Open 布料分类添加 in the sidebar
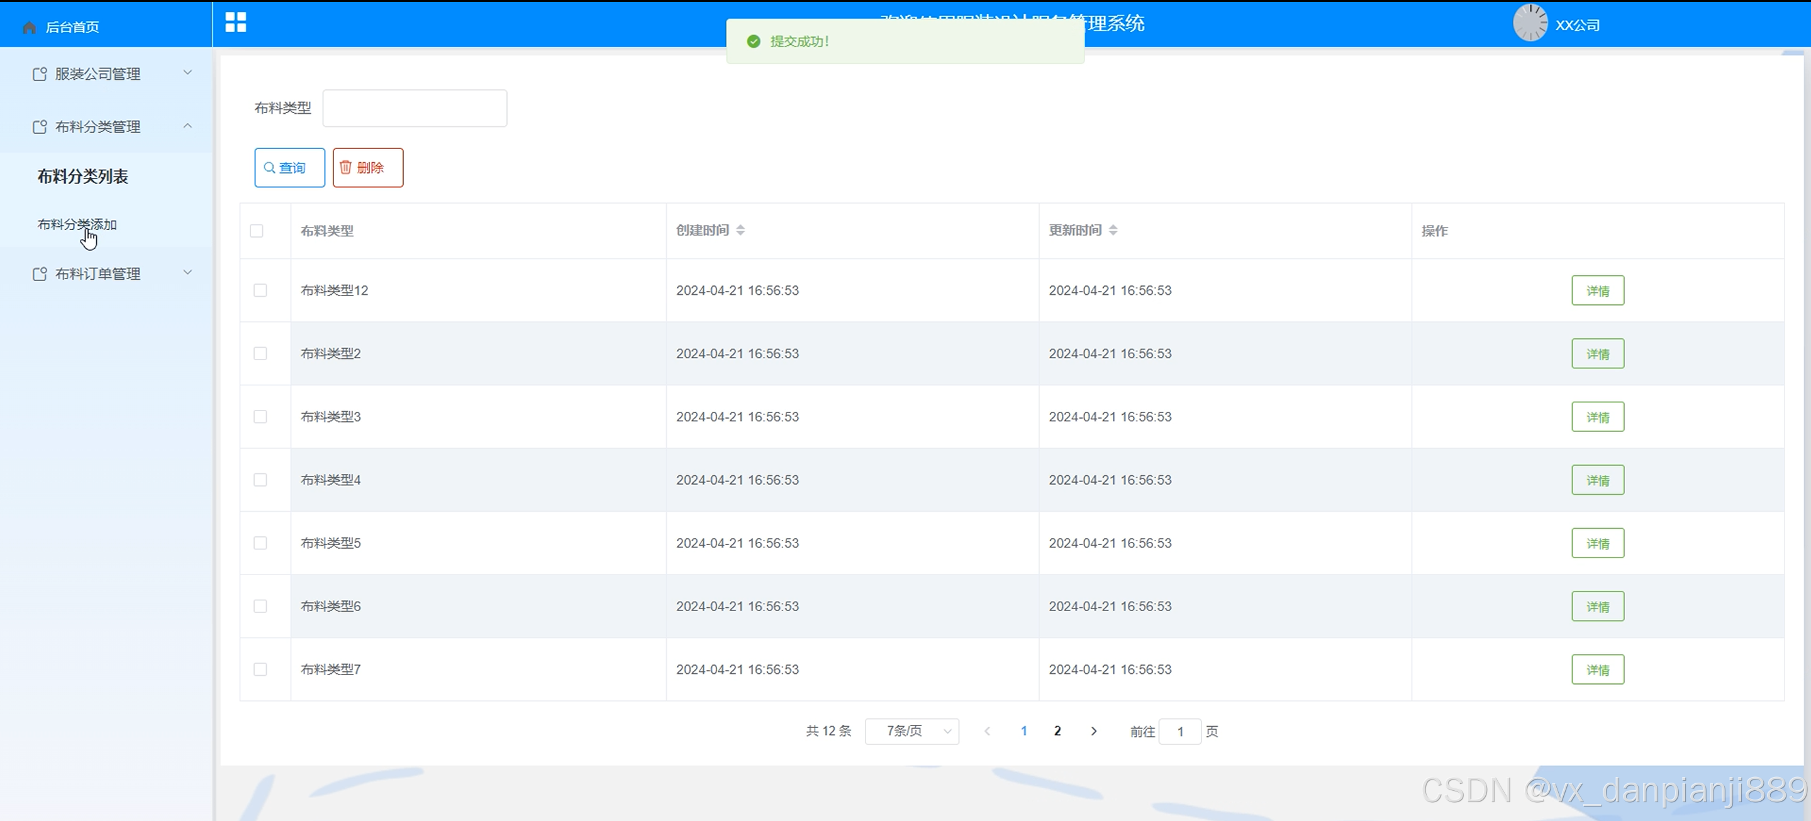The height and width of the screenshot is (821, 1811). (x=77, y=225)
